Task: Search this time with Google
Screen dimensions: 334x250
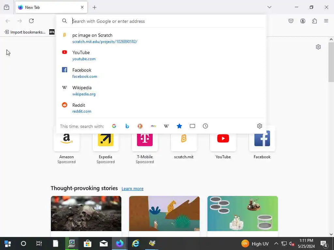Action: (114, 126)
